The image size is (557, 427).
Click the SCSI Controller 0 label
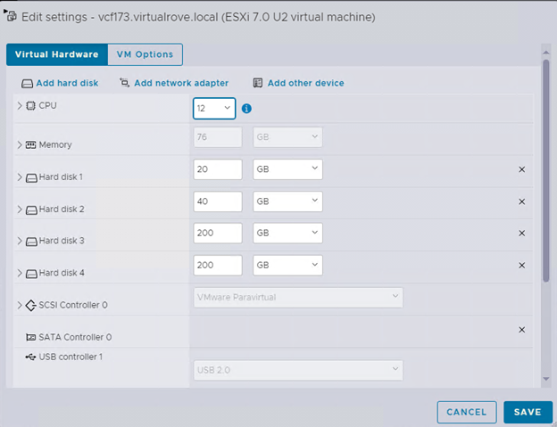pos(73,305)
